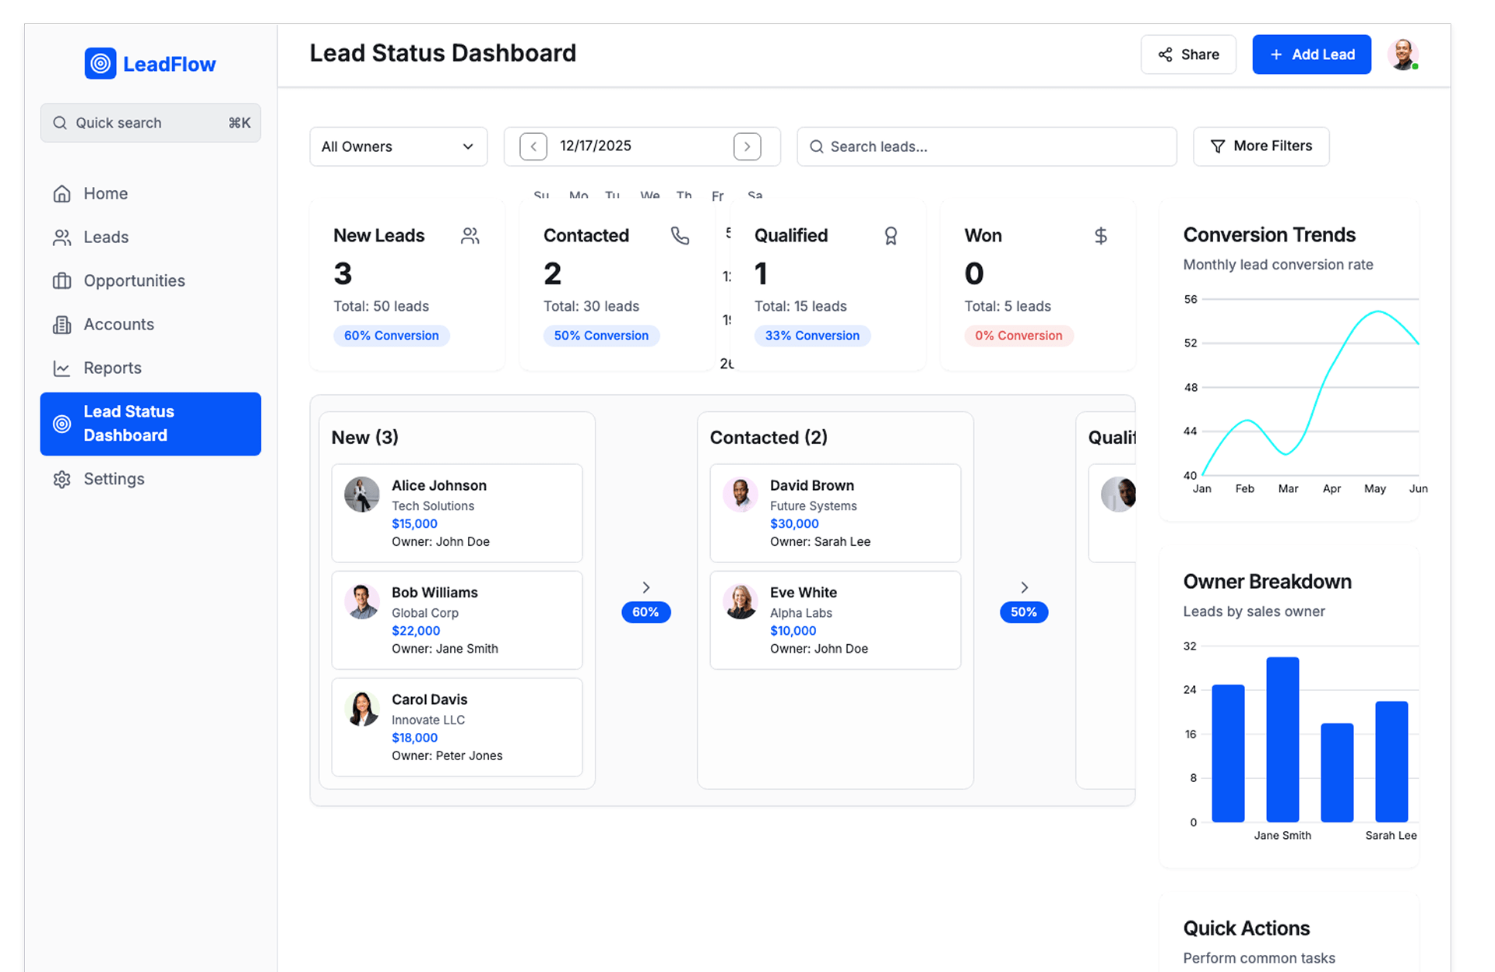Expand the All Owners dropdown

[x=398, y=146]
